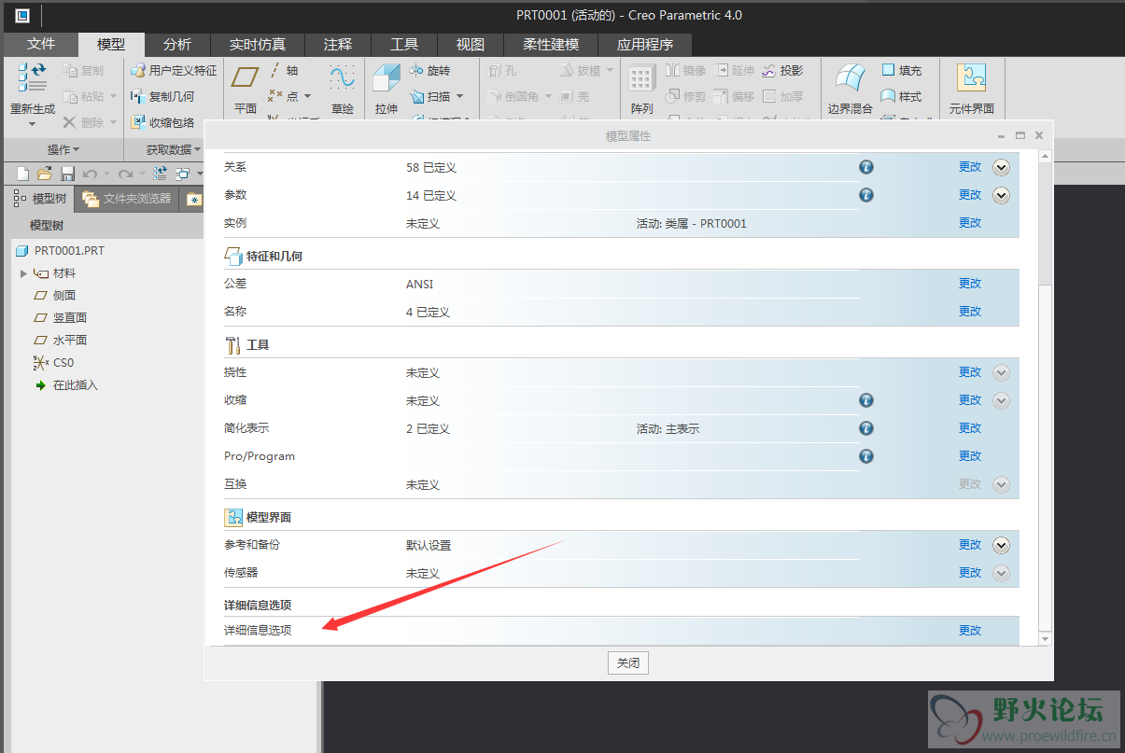Switch to the 注释 ribbon tab

[338, 44]
